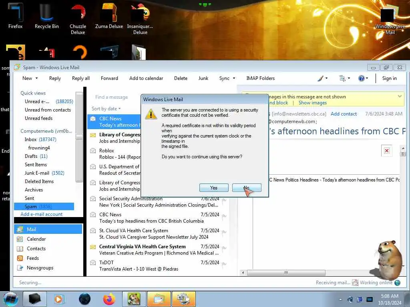
Task: Open Insaniquarium Deluxe desktop icon
Action: [x=140, y=19]
